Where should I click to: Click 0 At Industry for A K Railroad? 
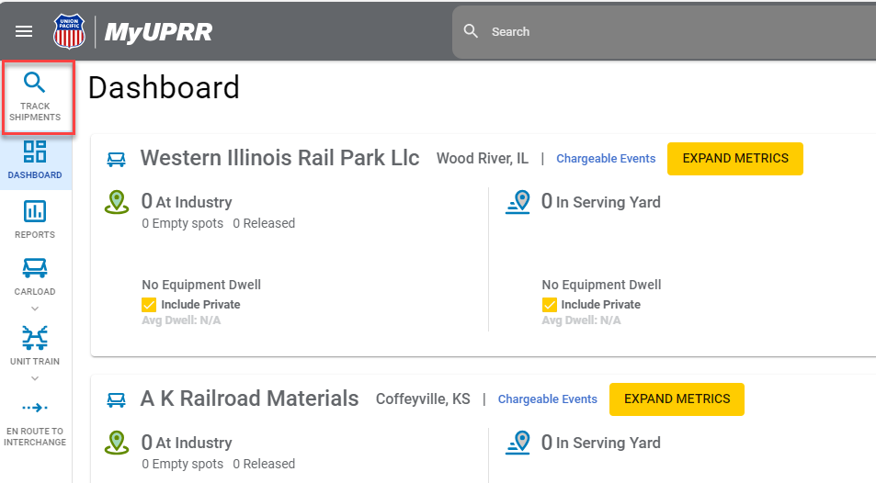tap(187, 443)
